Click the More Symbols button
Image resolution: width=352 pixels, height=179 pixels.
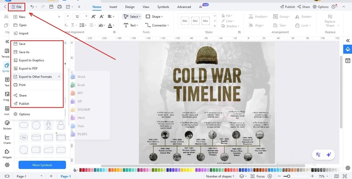(x=42, y=165)
